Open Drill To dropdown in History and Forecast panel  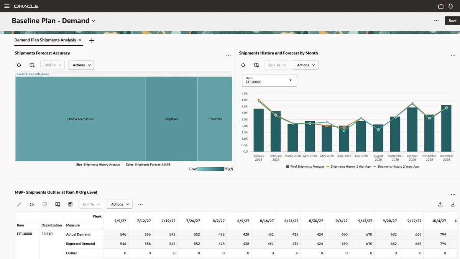click(x=277, y=65)
